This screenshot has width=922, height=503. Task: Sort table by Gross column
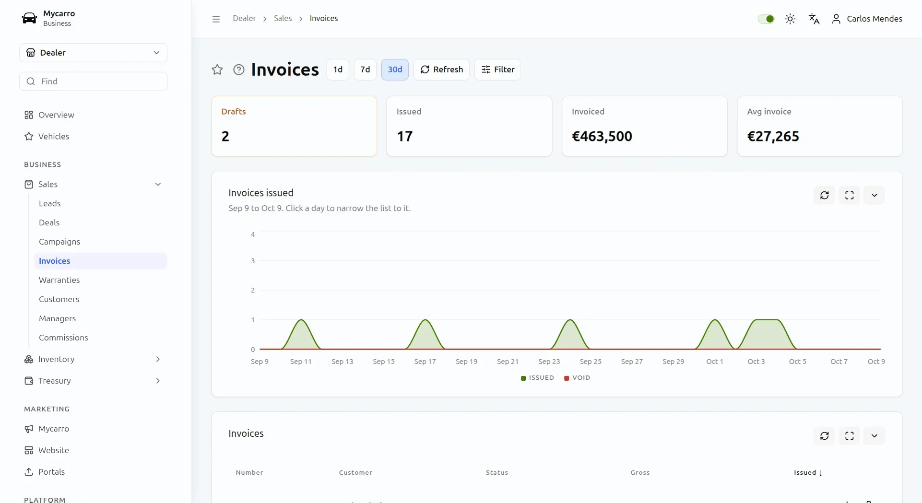click(640, 473)
